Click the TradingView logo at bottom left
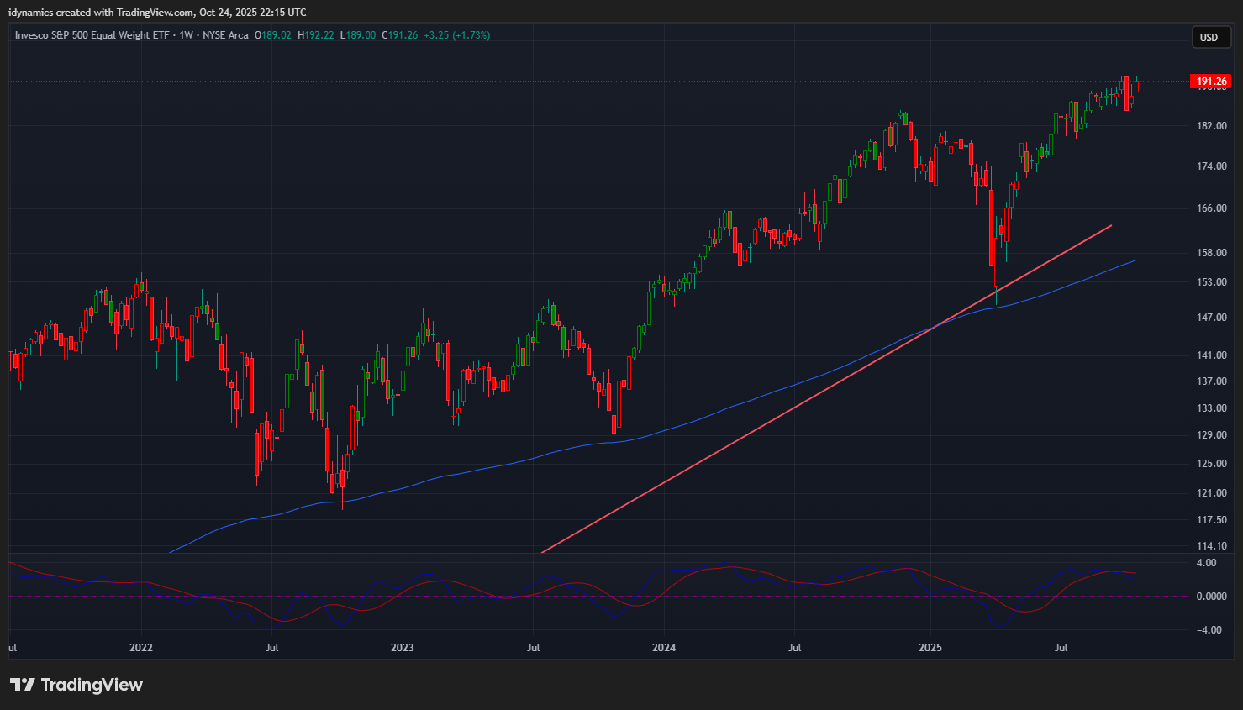The width and height of the screenshot is (1243, 710). pyautogui.click(x=76, y=685)
